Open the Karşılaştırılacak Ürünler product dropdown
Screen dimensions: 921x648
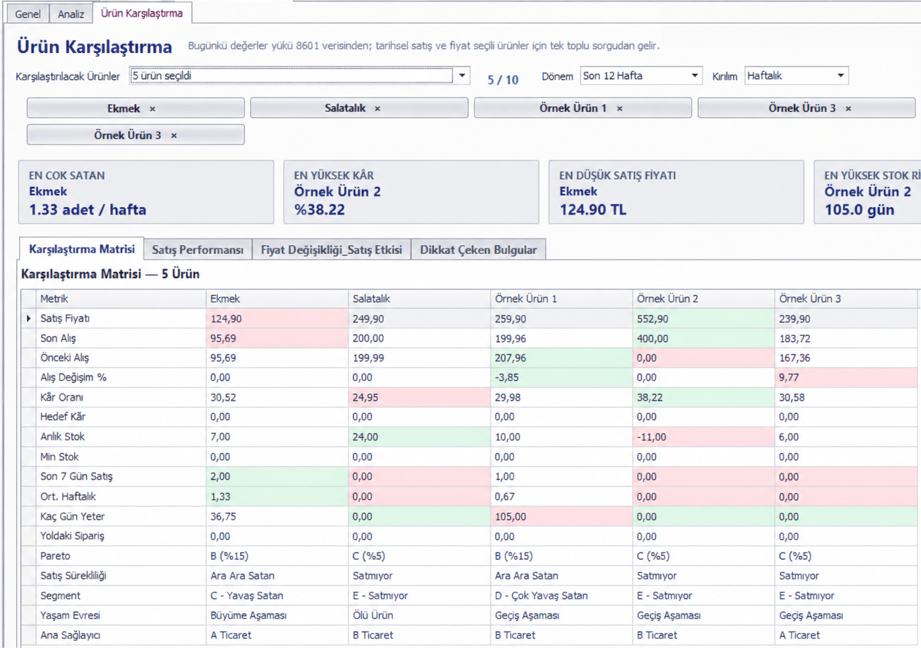[462, 76]
